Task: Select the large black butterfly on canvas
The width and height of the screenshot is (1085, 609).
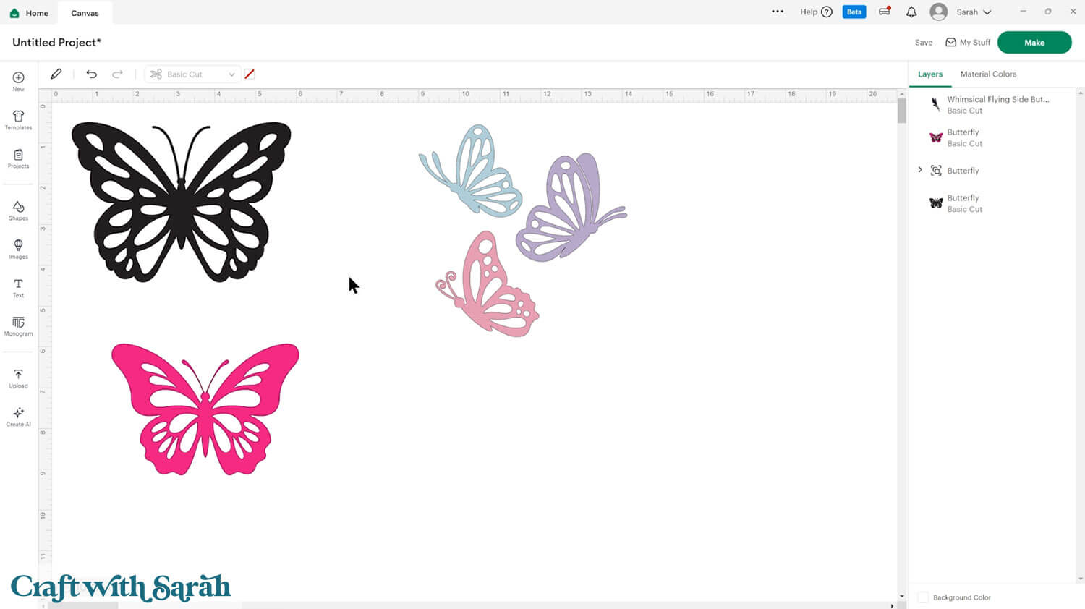Action: (x=181, y=202)
